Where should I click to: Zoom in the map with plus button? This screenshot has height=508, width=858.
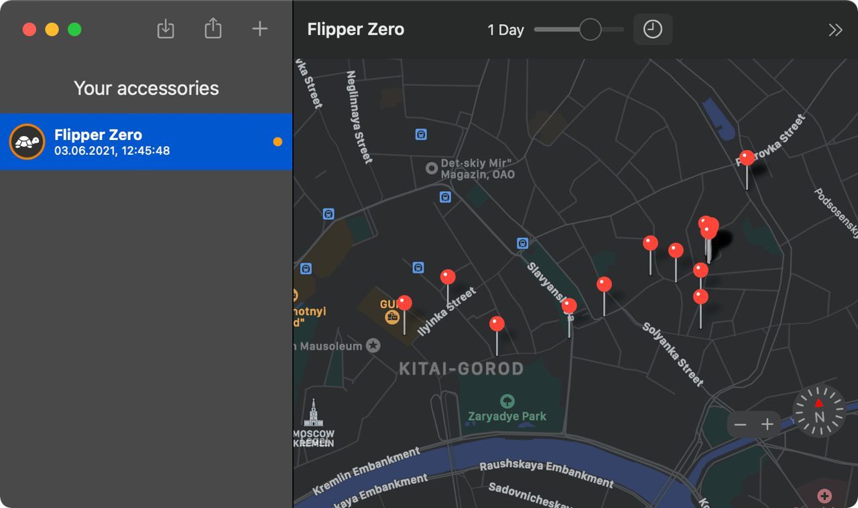(768, 424)
